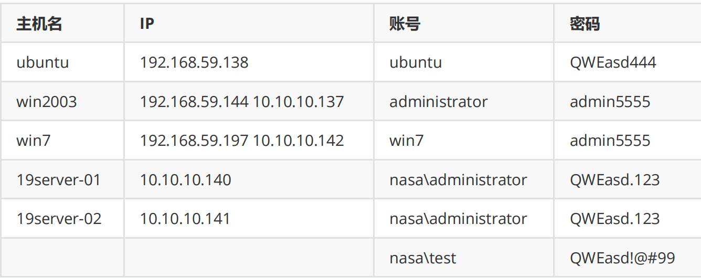The image size is (701, 278).
Task: Click the 19server-02 hostname cell
Action: click(x=59, y=219)
